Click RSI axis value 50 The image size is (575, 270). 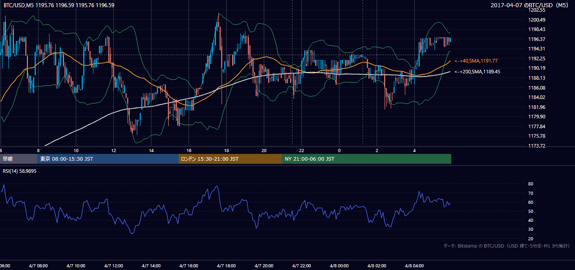[530, 211]
